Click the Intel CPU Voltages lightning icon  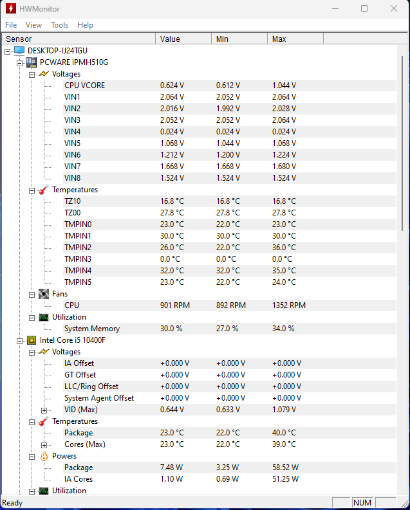[x=44, y=352]
